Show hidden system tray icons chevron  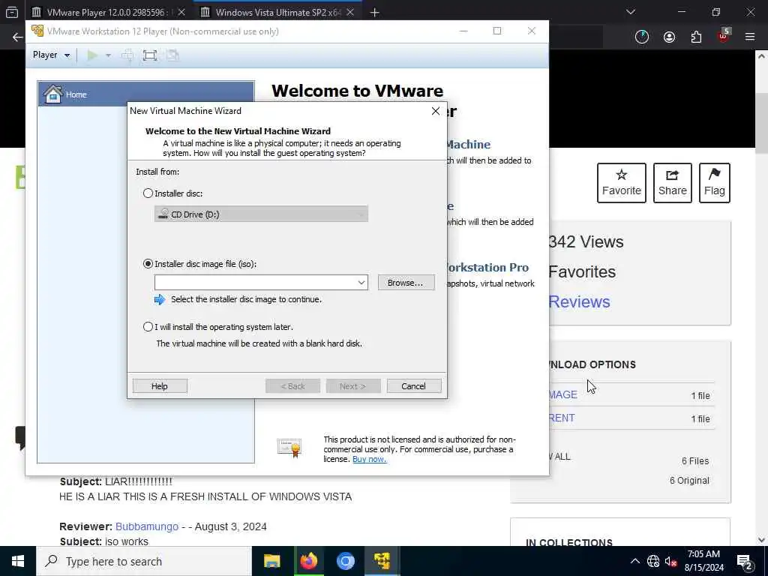634,561
